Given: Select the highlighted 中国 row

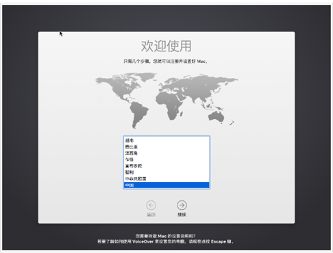Looking at the screenshot, I should [x=166, y=185].
